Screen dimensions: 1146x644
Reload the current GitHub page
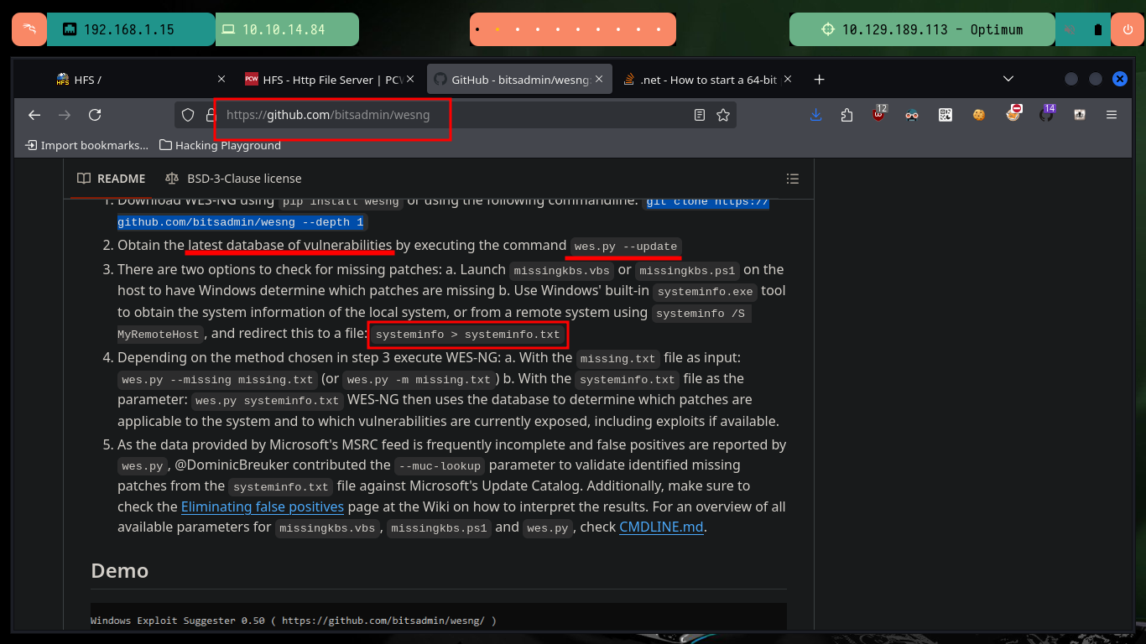(95, 115)
